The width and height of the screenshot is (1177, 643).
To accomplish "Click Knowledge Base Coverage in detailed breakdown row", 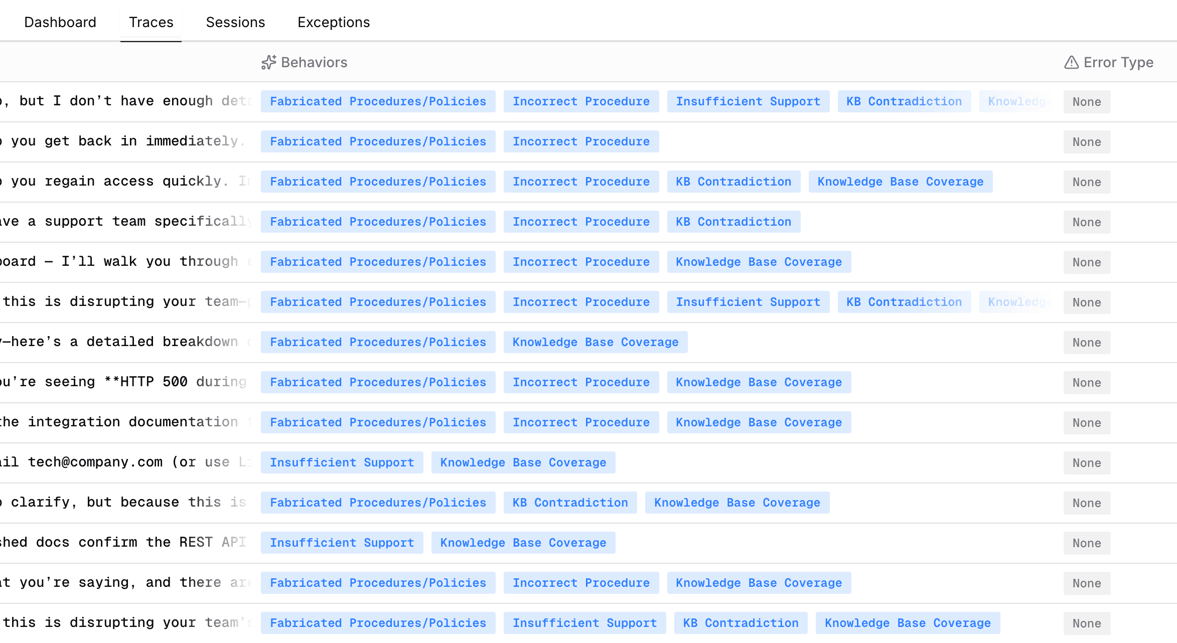I will coord(595,342).
